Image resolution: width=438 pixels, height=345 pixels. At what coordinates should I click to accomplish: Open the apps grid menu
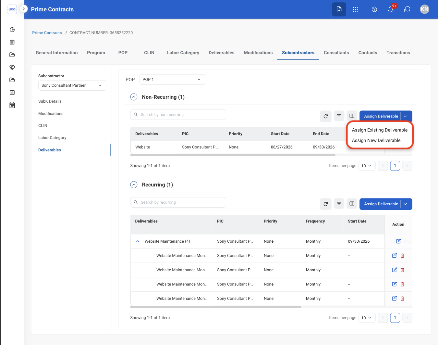pyautogui.click(x=356, y=9)
